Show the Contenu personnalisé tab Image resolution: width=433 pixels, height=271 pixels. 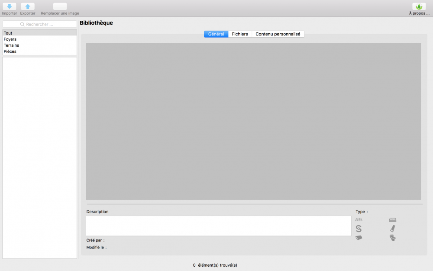pos(278,34)
